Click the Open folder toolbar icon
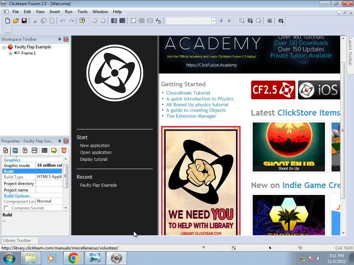The width and height of the screenshot is (354, 265). click(16, 21)
